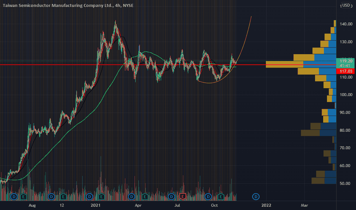Open the USD currency selector
This screenshot has height=210, width=356.
346,5
